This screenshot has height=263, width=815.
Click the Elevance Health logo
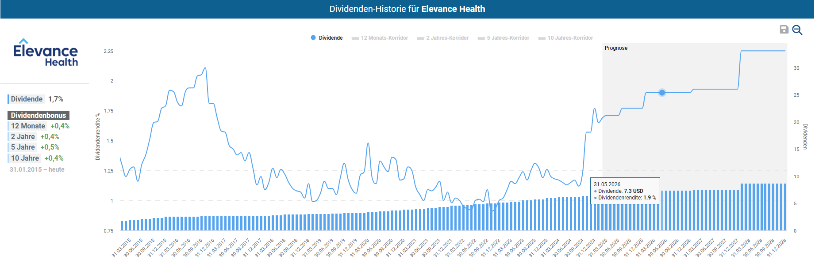[x=46, y=53]
